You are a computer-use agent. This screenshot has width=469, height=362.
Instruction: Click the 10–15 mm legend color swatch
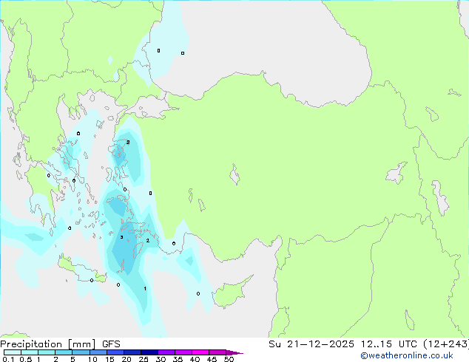[98, 352]
